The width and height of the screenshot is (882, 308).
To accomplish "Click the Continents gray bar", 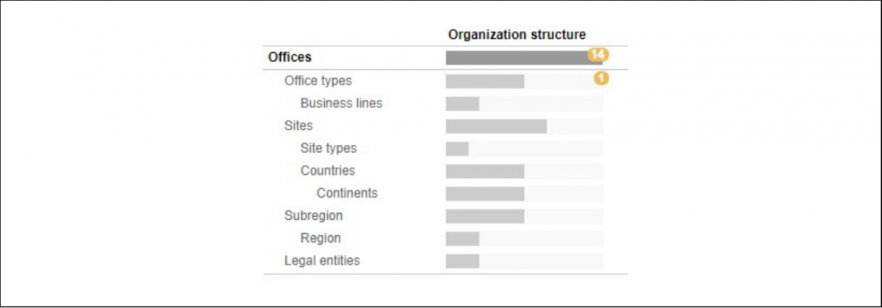I will [485, 194].
